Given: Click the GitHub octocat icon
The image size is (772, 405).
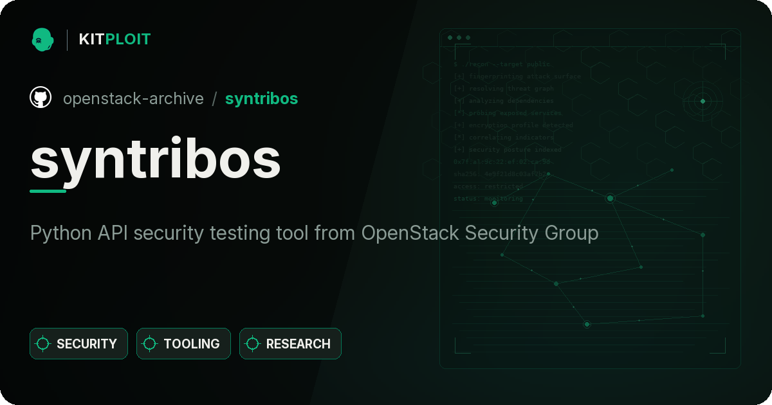Looking at the screenshot, I should [x=41, y=98].
